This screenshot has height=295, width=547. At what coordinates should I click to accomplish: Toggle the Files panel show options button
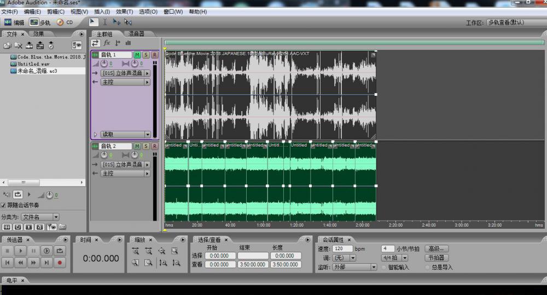coord(77,45)
